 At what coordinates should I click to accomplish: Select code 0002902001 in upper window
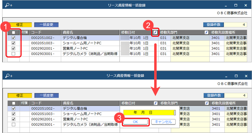point(42,48)
